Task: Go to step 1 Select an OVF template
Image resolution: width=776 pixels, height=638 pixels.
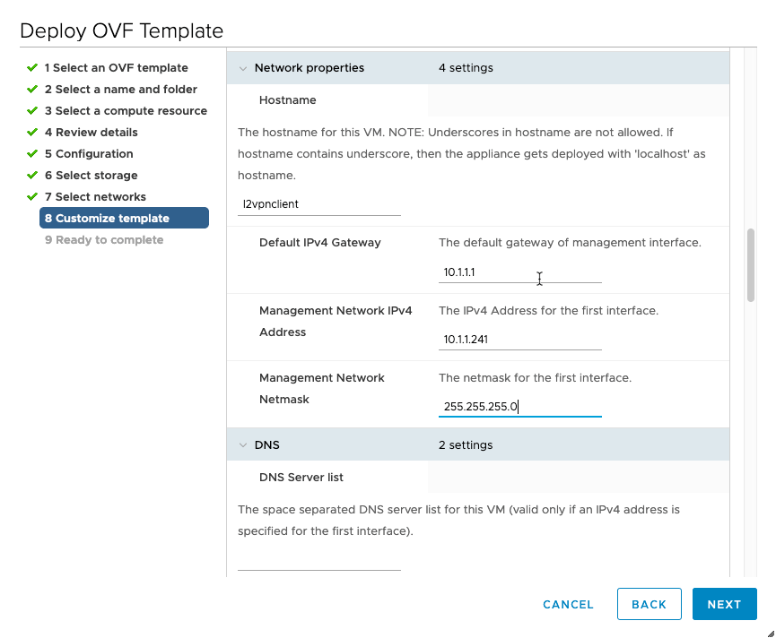Action: 116,68
